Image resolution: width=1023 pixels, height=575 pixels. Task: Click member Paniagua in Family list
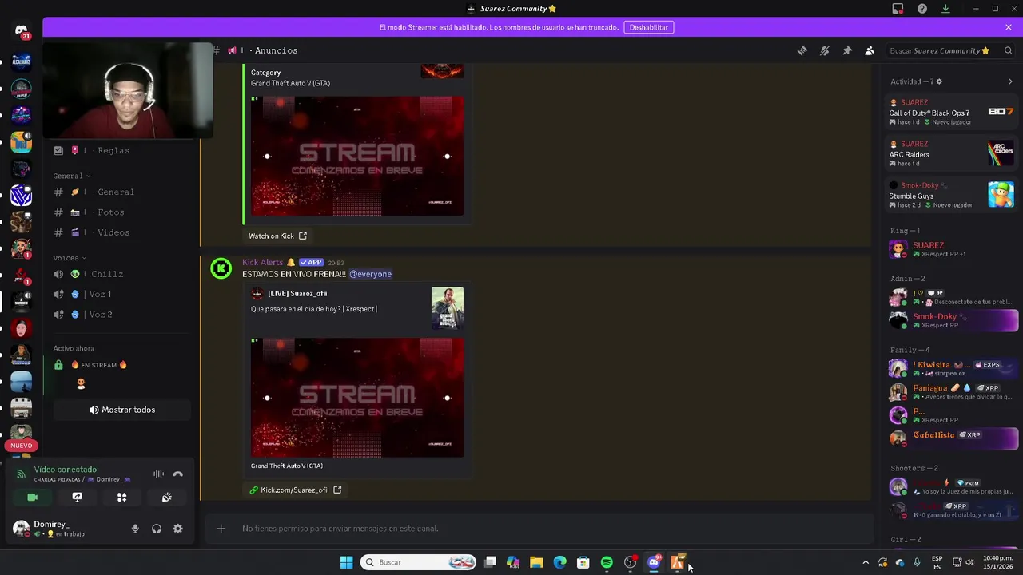(951, 391)
